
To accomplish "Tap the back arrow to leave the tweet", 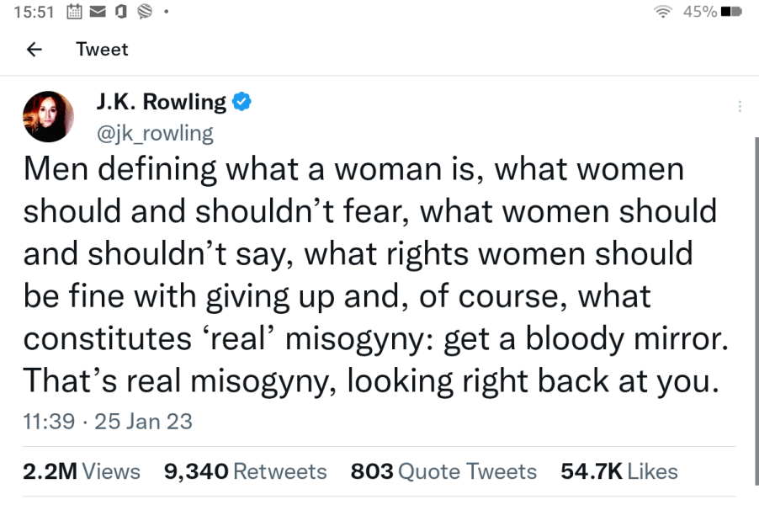I will [x=34, y=50].
